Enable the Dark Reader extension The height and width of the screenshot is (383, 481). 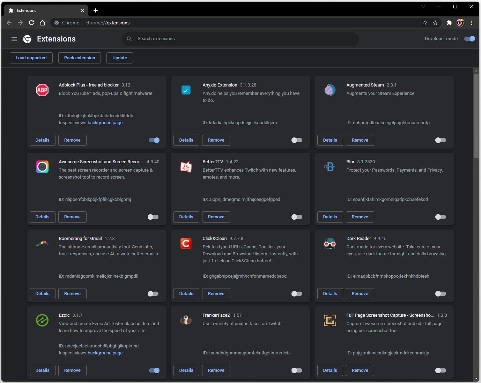(441, 294)
